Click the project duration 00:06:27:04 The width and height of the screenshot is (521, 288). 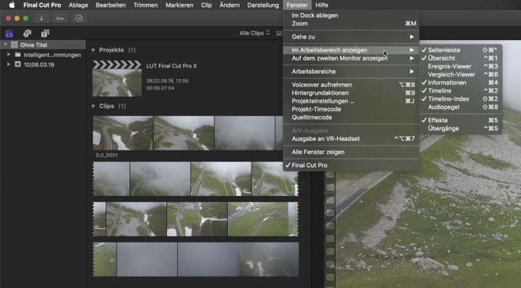160,88
